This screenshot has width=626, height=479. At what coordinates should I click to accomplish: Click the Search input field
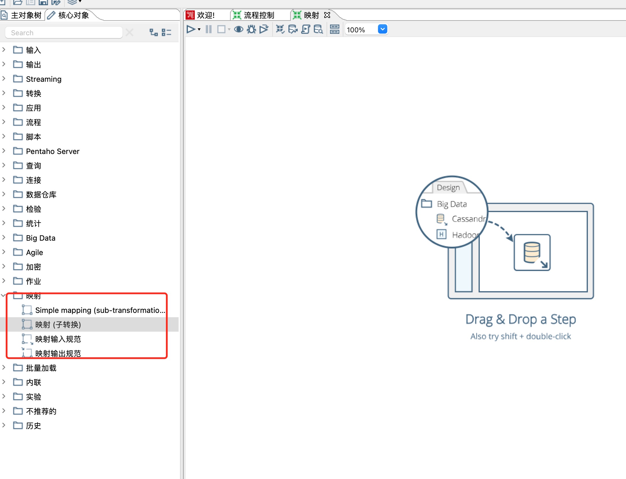[x=64, y=33]
